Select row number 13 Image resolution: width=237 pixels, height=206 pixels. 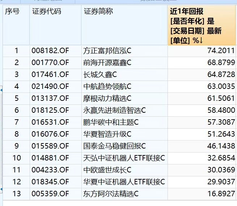(17, 194)
